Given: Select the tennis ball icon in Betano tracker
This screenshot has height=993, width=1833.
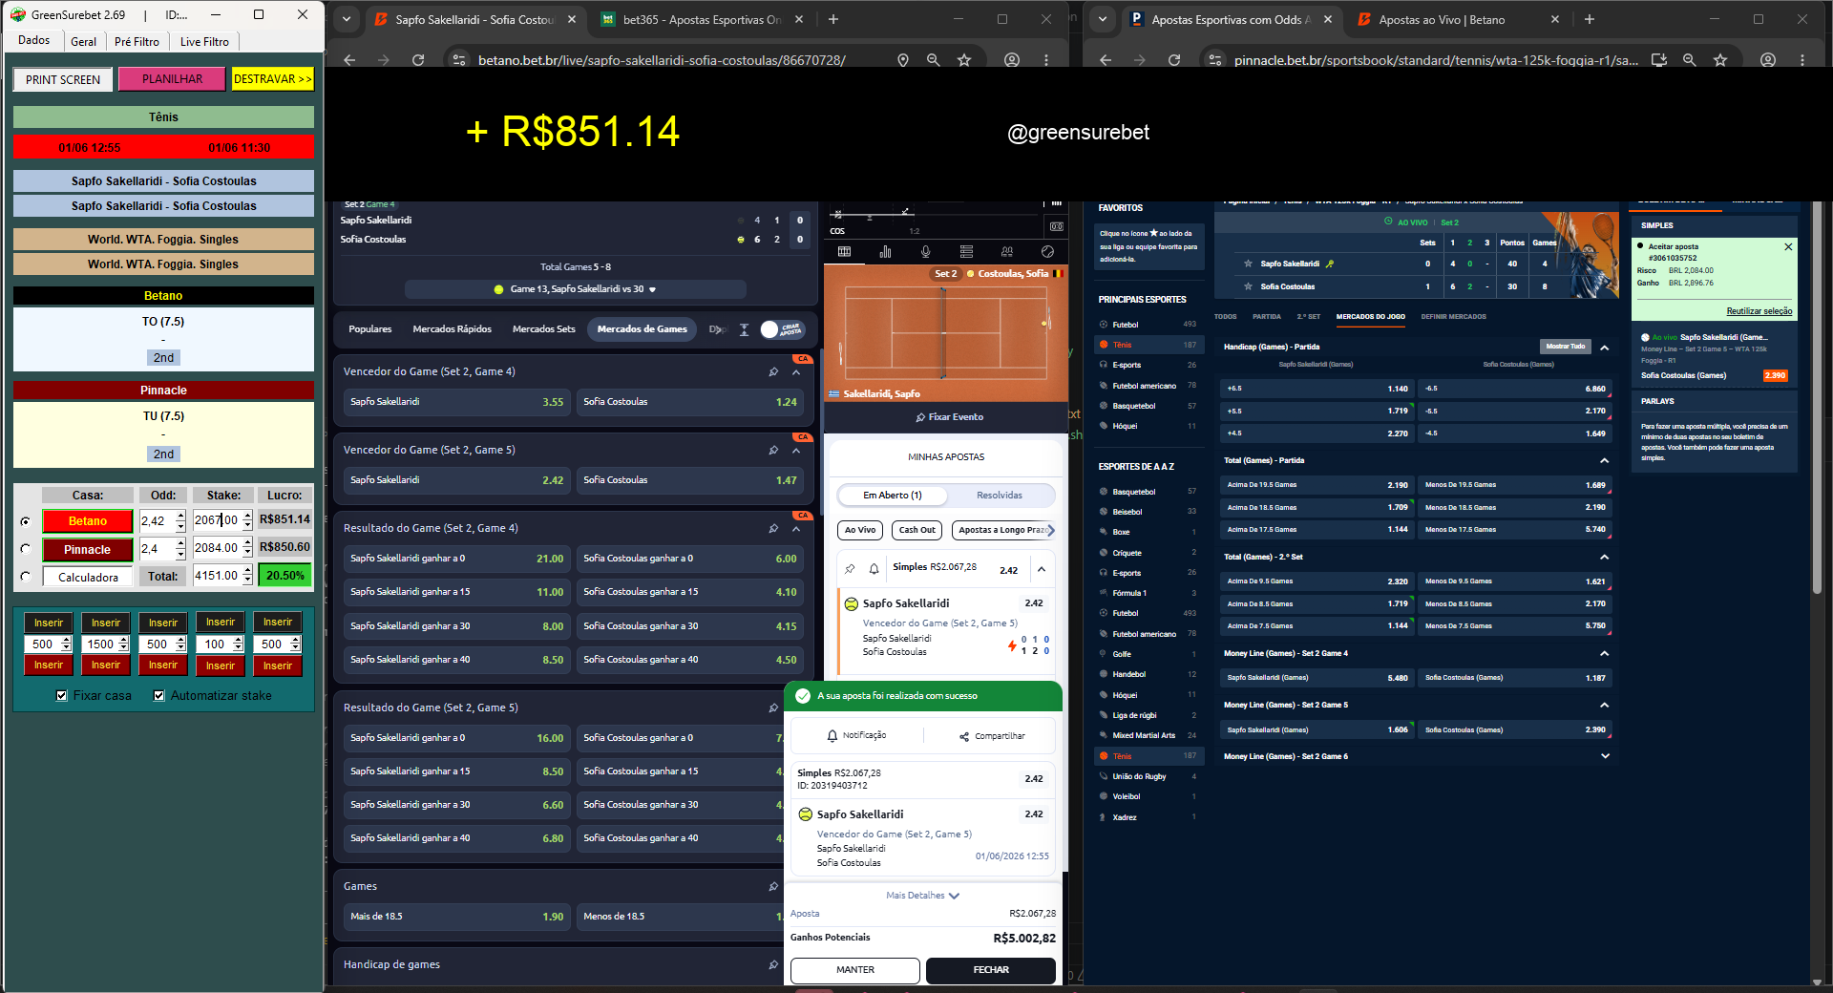Looking at the screenshot, I should 1047,252.
